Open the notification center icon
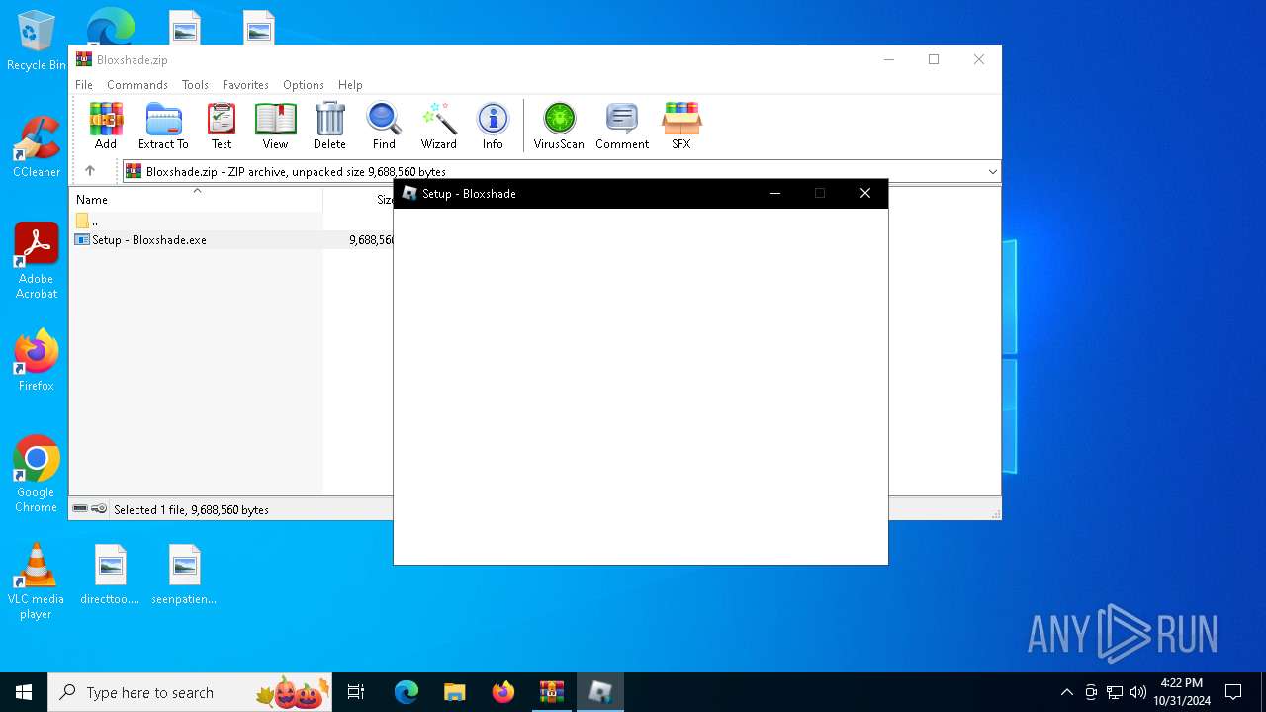 click(1233, 692)
